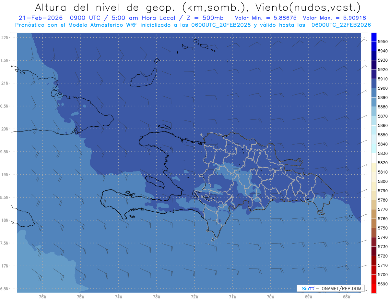Click the legend value 5710
Image resolution: width=389 pixels, height=301 pixels.
pyautogui.click(x=383, y=265)
